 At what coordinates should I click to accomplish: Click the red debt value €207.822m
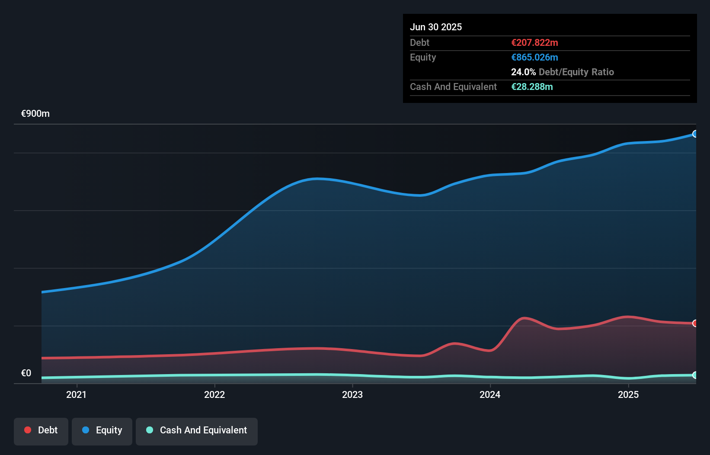coord(534,42)
